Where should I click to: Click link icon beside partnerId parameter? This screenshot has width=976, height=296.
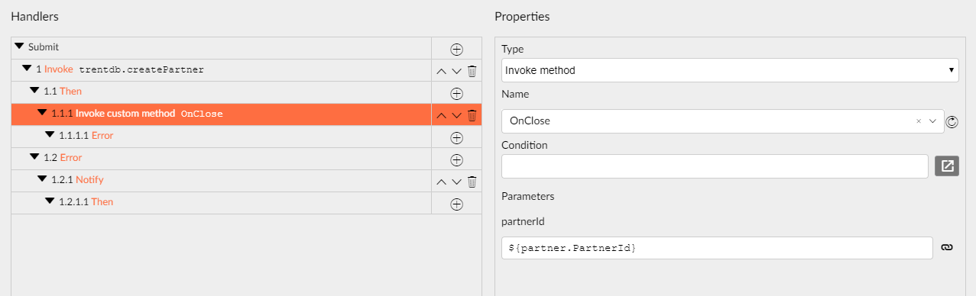(946, 248)
